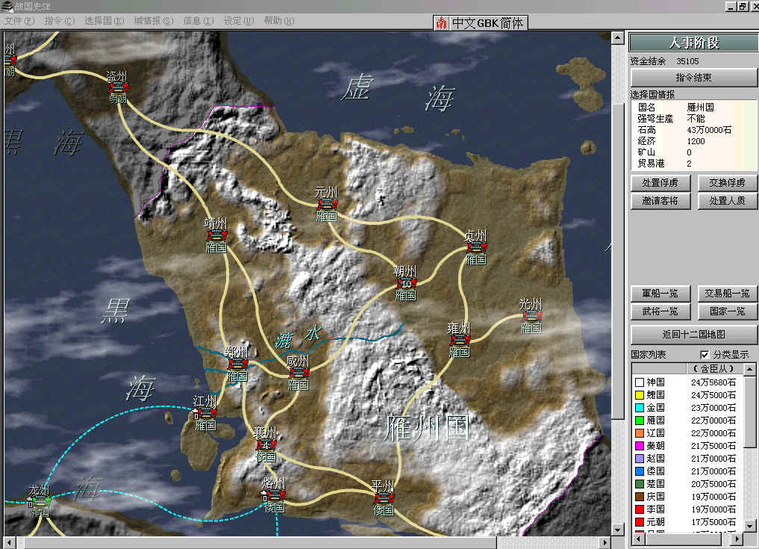The image size is (759, 549).
Task: Select the yellow 魏国 color swatch
Action: tap(639, 395)
